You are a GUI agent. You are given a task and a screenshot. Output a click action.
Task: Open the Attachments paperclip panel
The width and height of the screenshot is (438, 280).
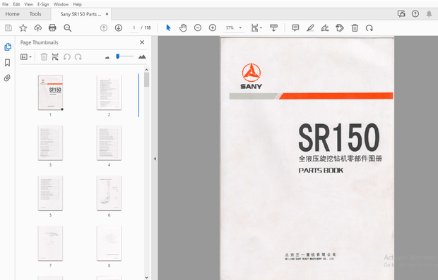(x=8, y=78)
